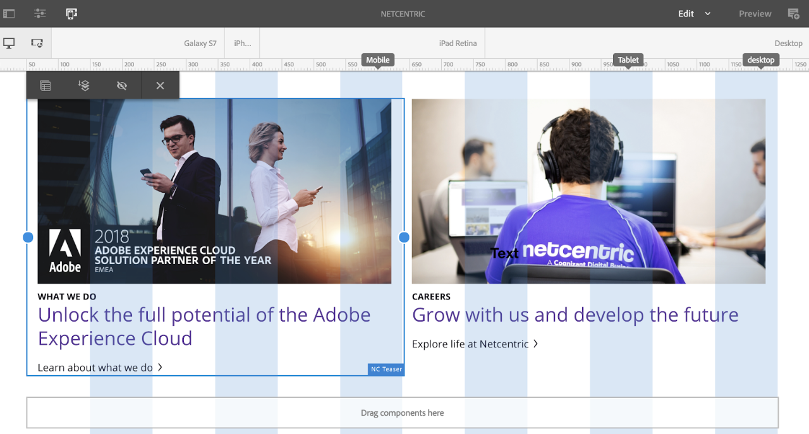Follow the 'Explore life at Netcentric' link
The image size is (809, 434).
point(475,344)
